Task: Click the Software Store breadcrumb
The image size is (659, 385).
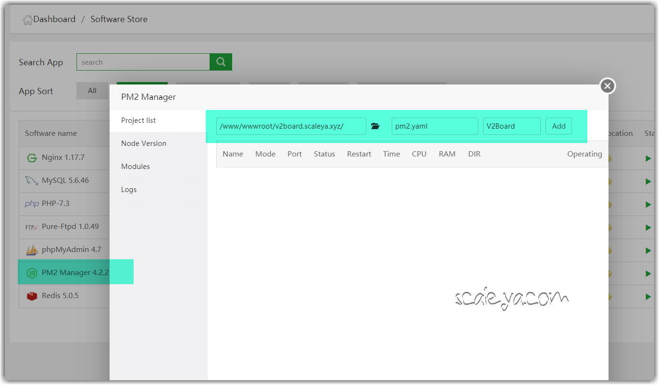Action: point(119,19)
